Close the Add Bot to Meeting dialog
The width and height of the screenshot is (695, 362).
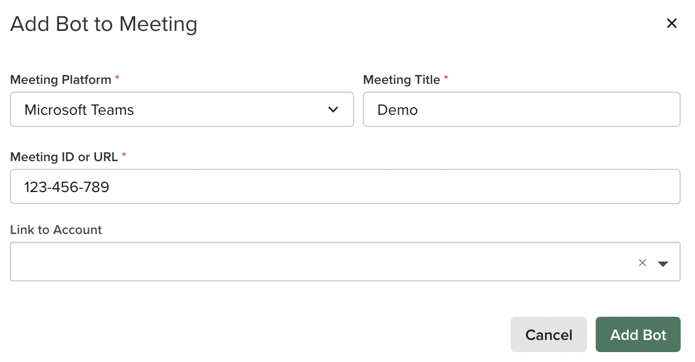point(671,23)
